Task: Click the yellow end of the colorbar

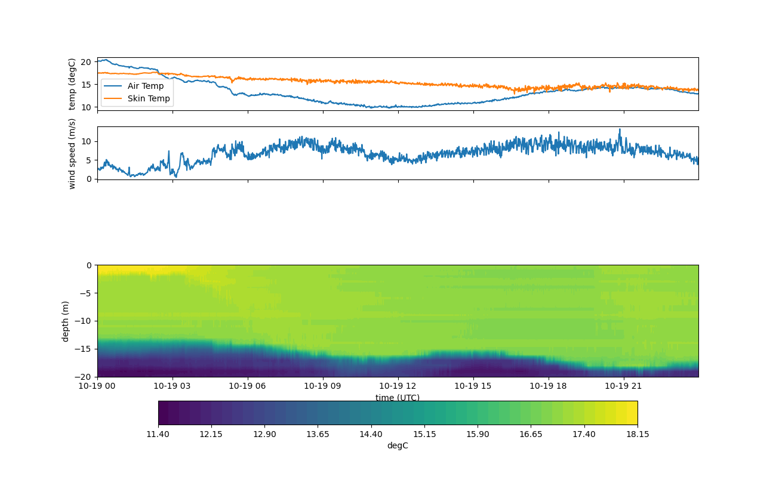Action: coord(630,413)
